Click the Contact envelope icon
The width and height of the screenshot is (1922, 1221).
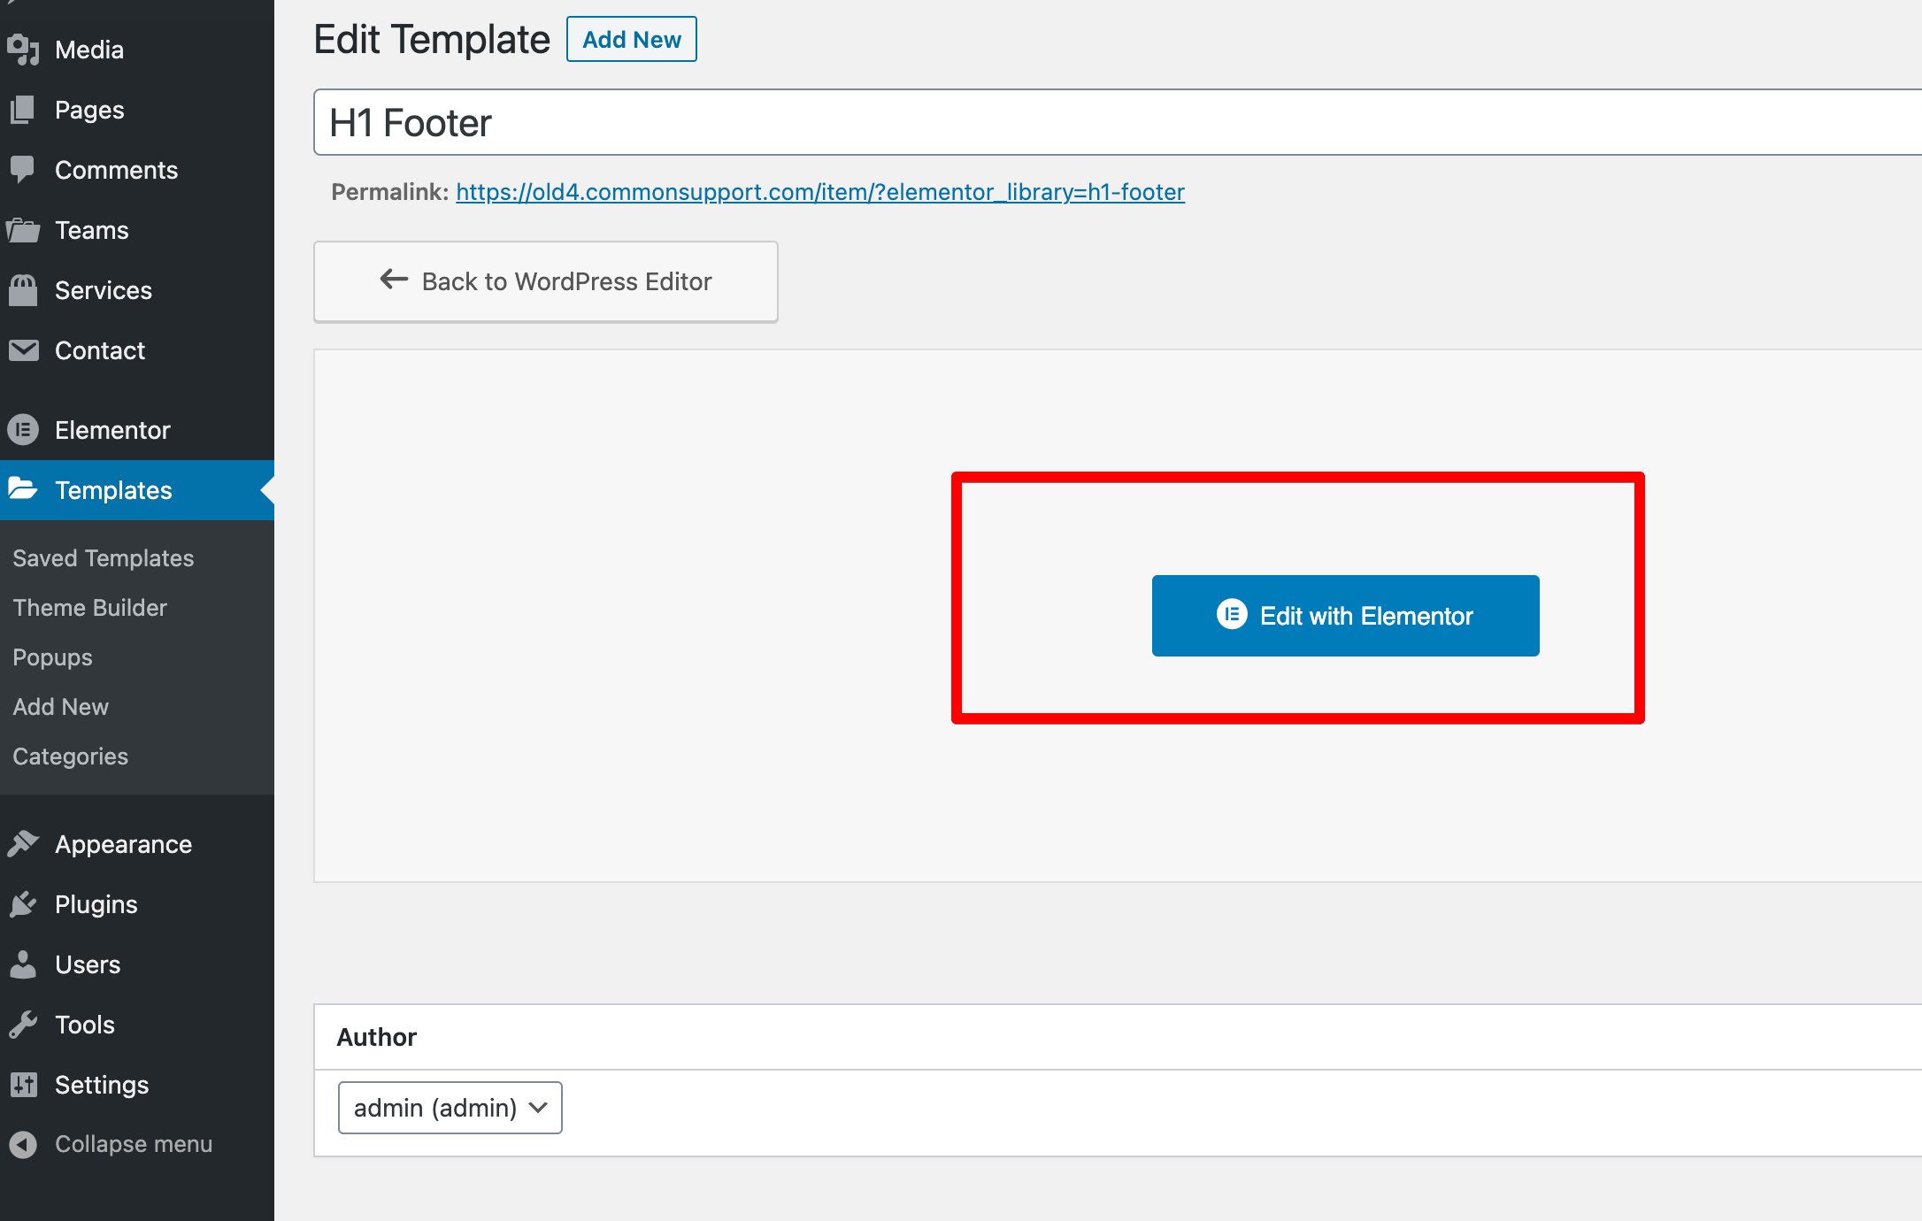point(24,350)
